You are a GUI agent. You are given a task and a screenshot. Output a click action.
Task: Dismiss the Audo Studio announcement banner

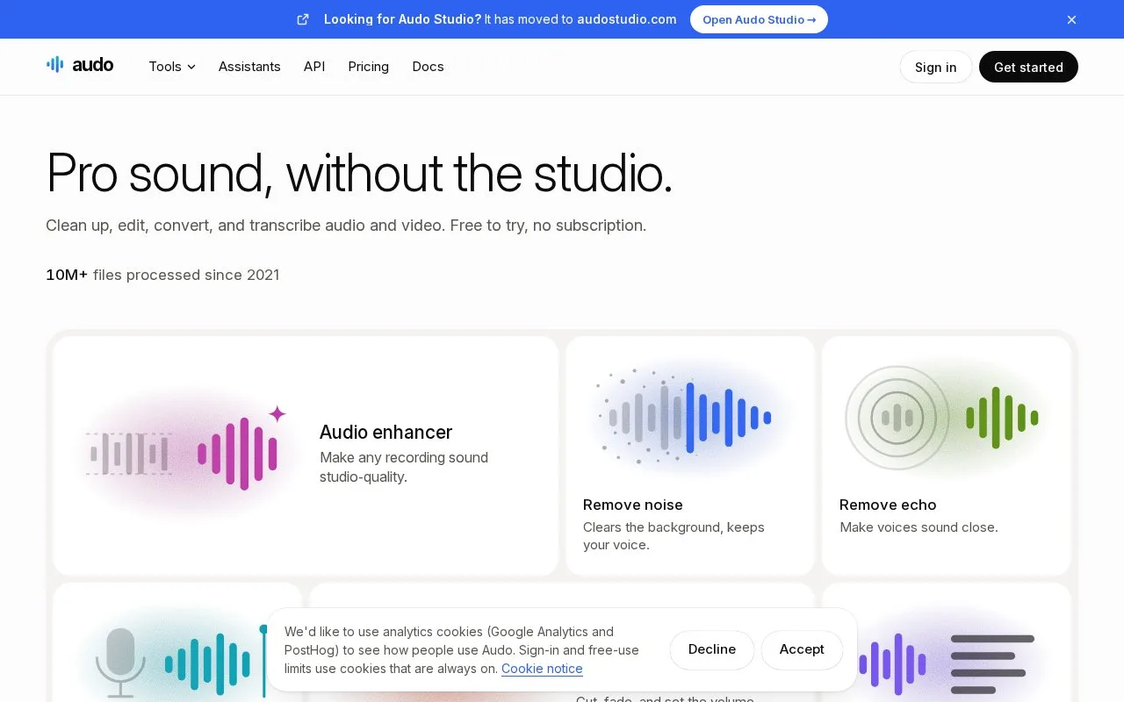point(1071,19)
